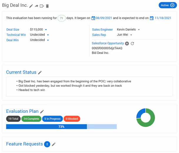The width and height of the screenshot is (179, 153).
Task: Click the Sales Rep label
Action: [x=99, y=35]
